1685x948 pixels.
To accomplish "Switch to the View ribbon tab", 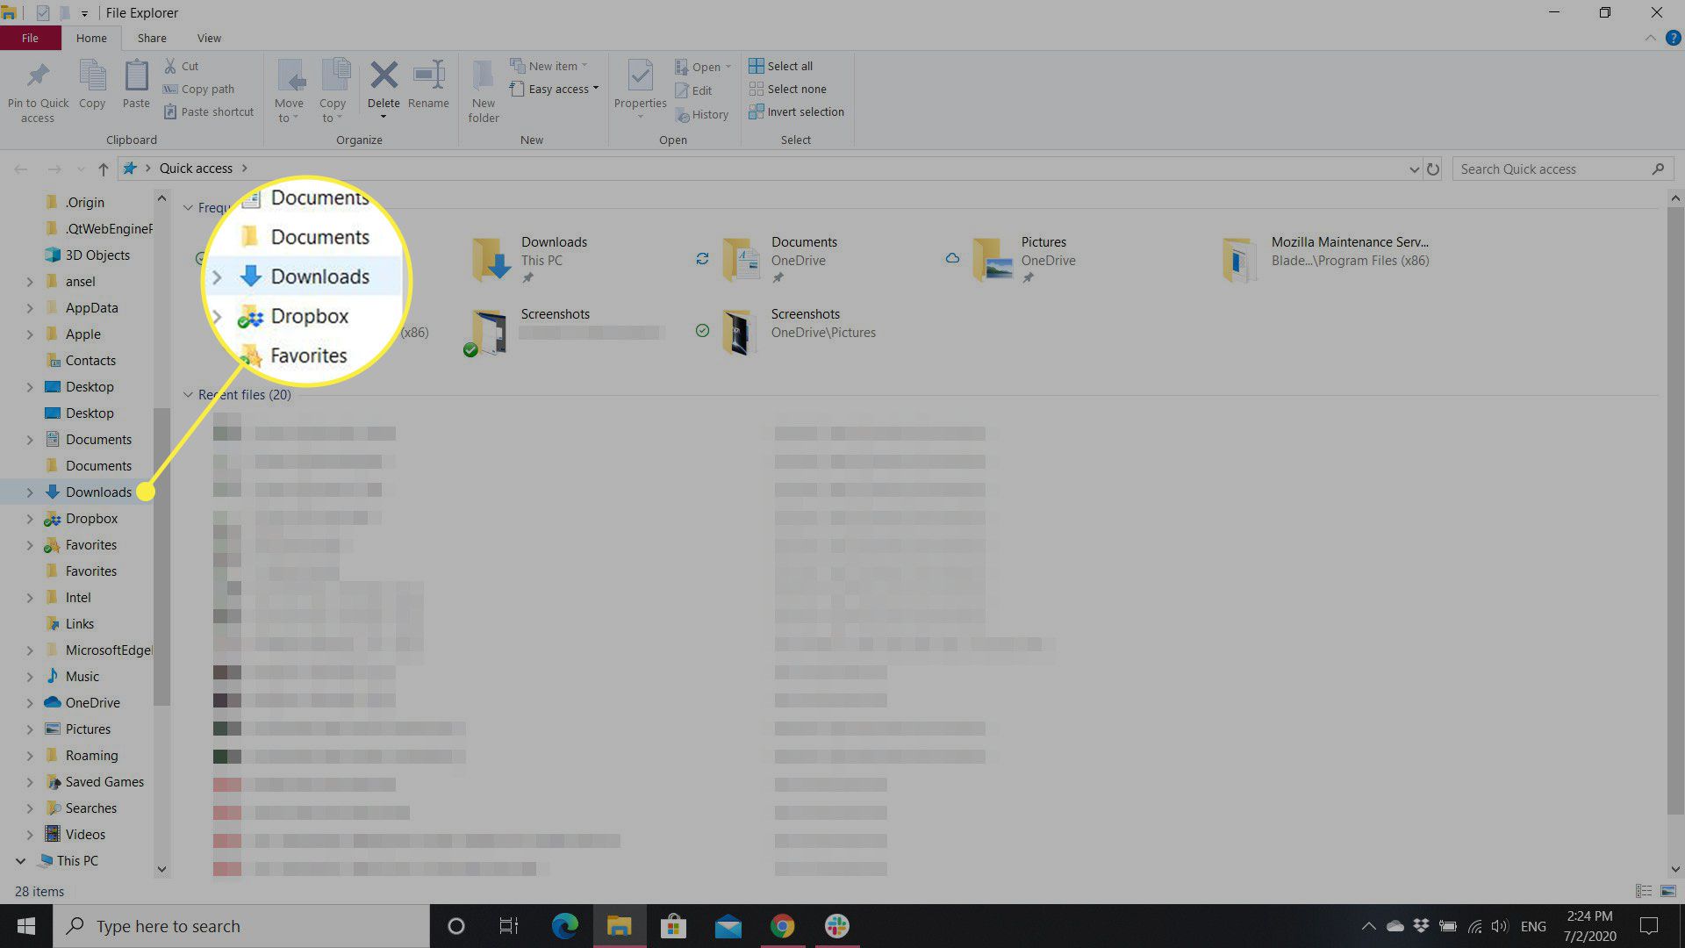I will point(209,38).
